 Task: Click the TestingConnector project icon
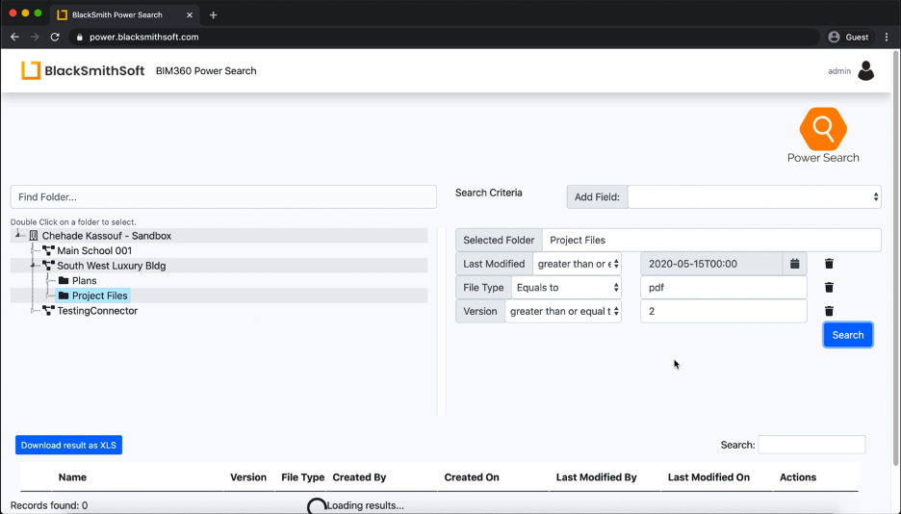coord(48,310)
